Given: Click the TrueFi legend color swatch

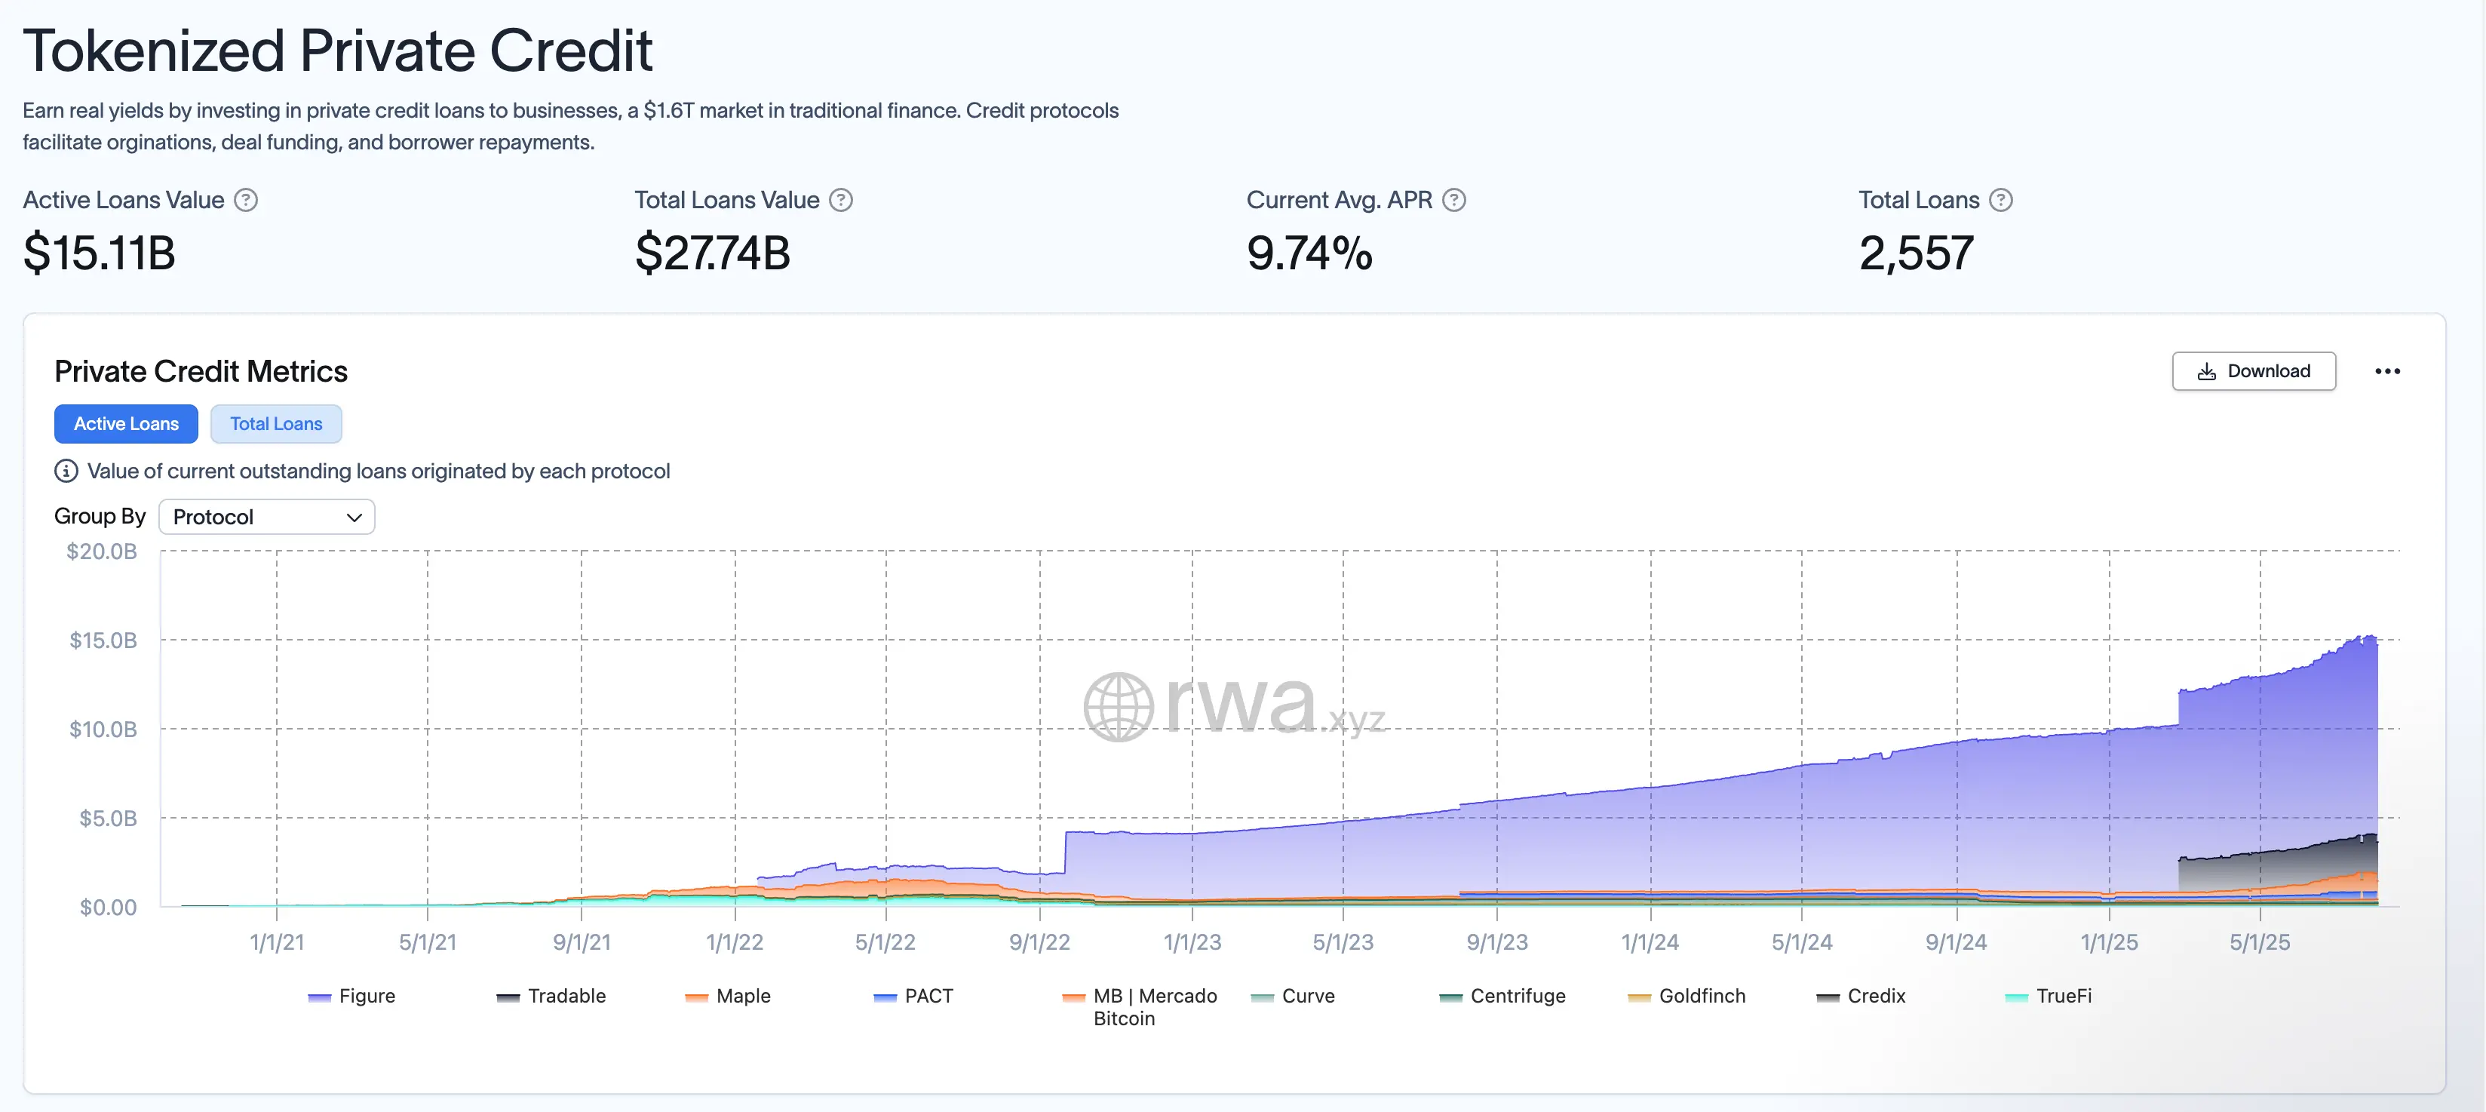Looking at the screenshot, I should [x=2016, y=998].
